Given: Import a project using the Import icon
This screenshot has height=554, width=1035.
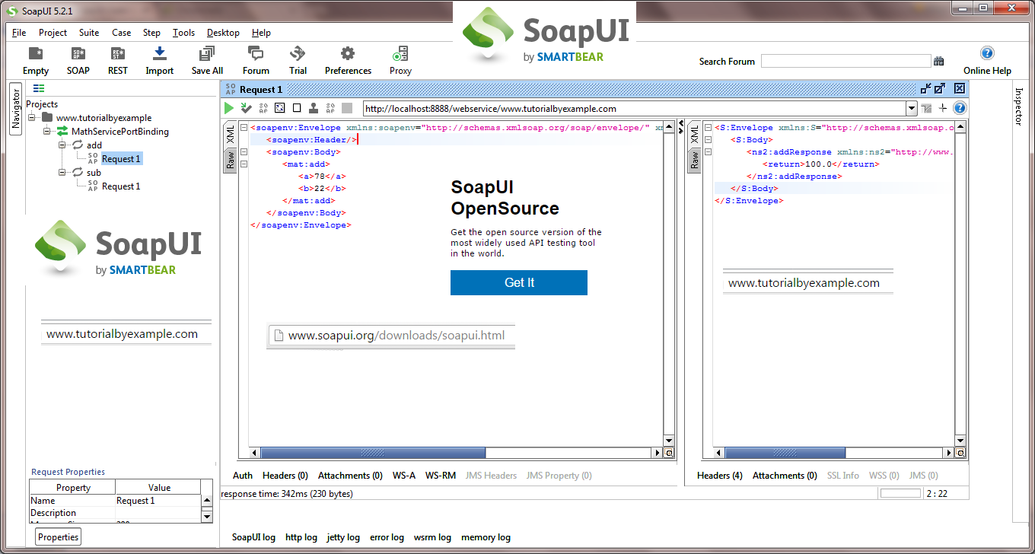Looking at the screenshot, I should pos(160,60).
